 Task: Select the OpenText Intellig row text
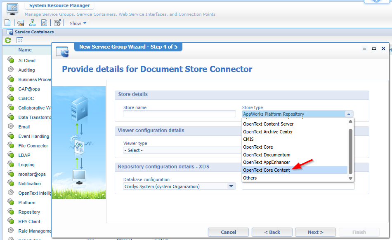[x=35, y=193]
